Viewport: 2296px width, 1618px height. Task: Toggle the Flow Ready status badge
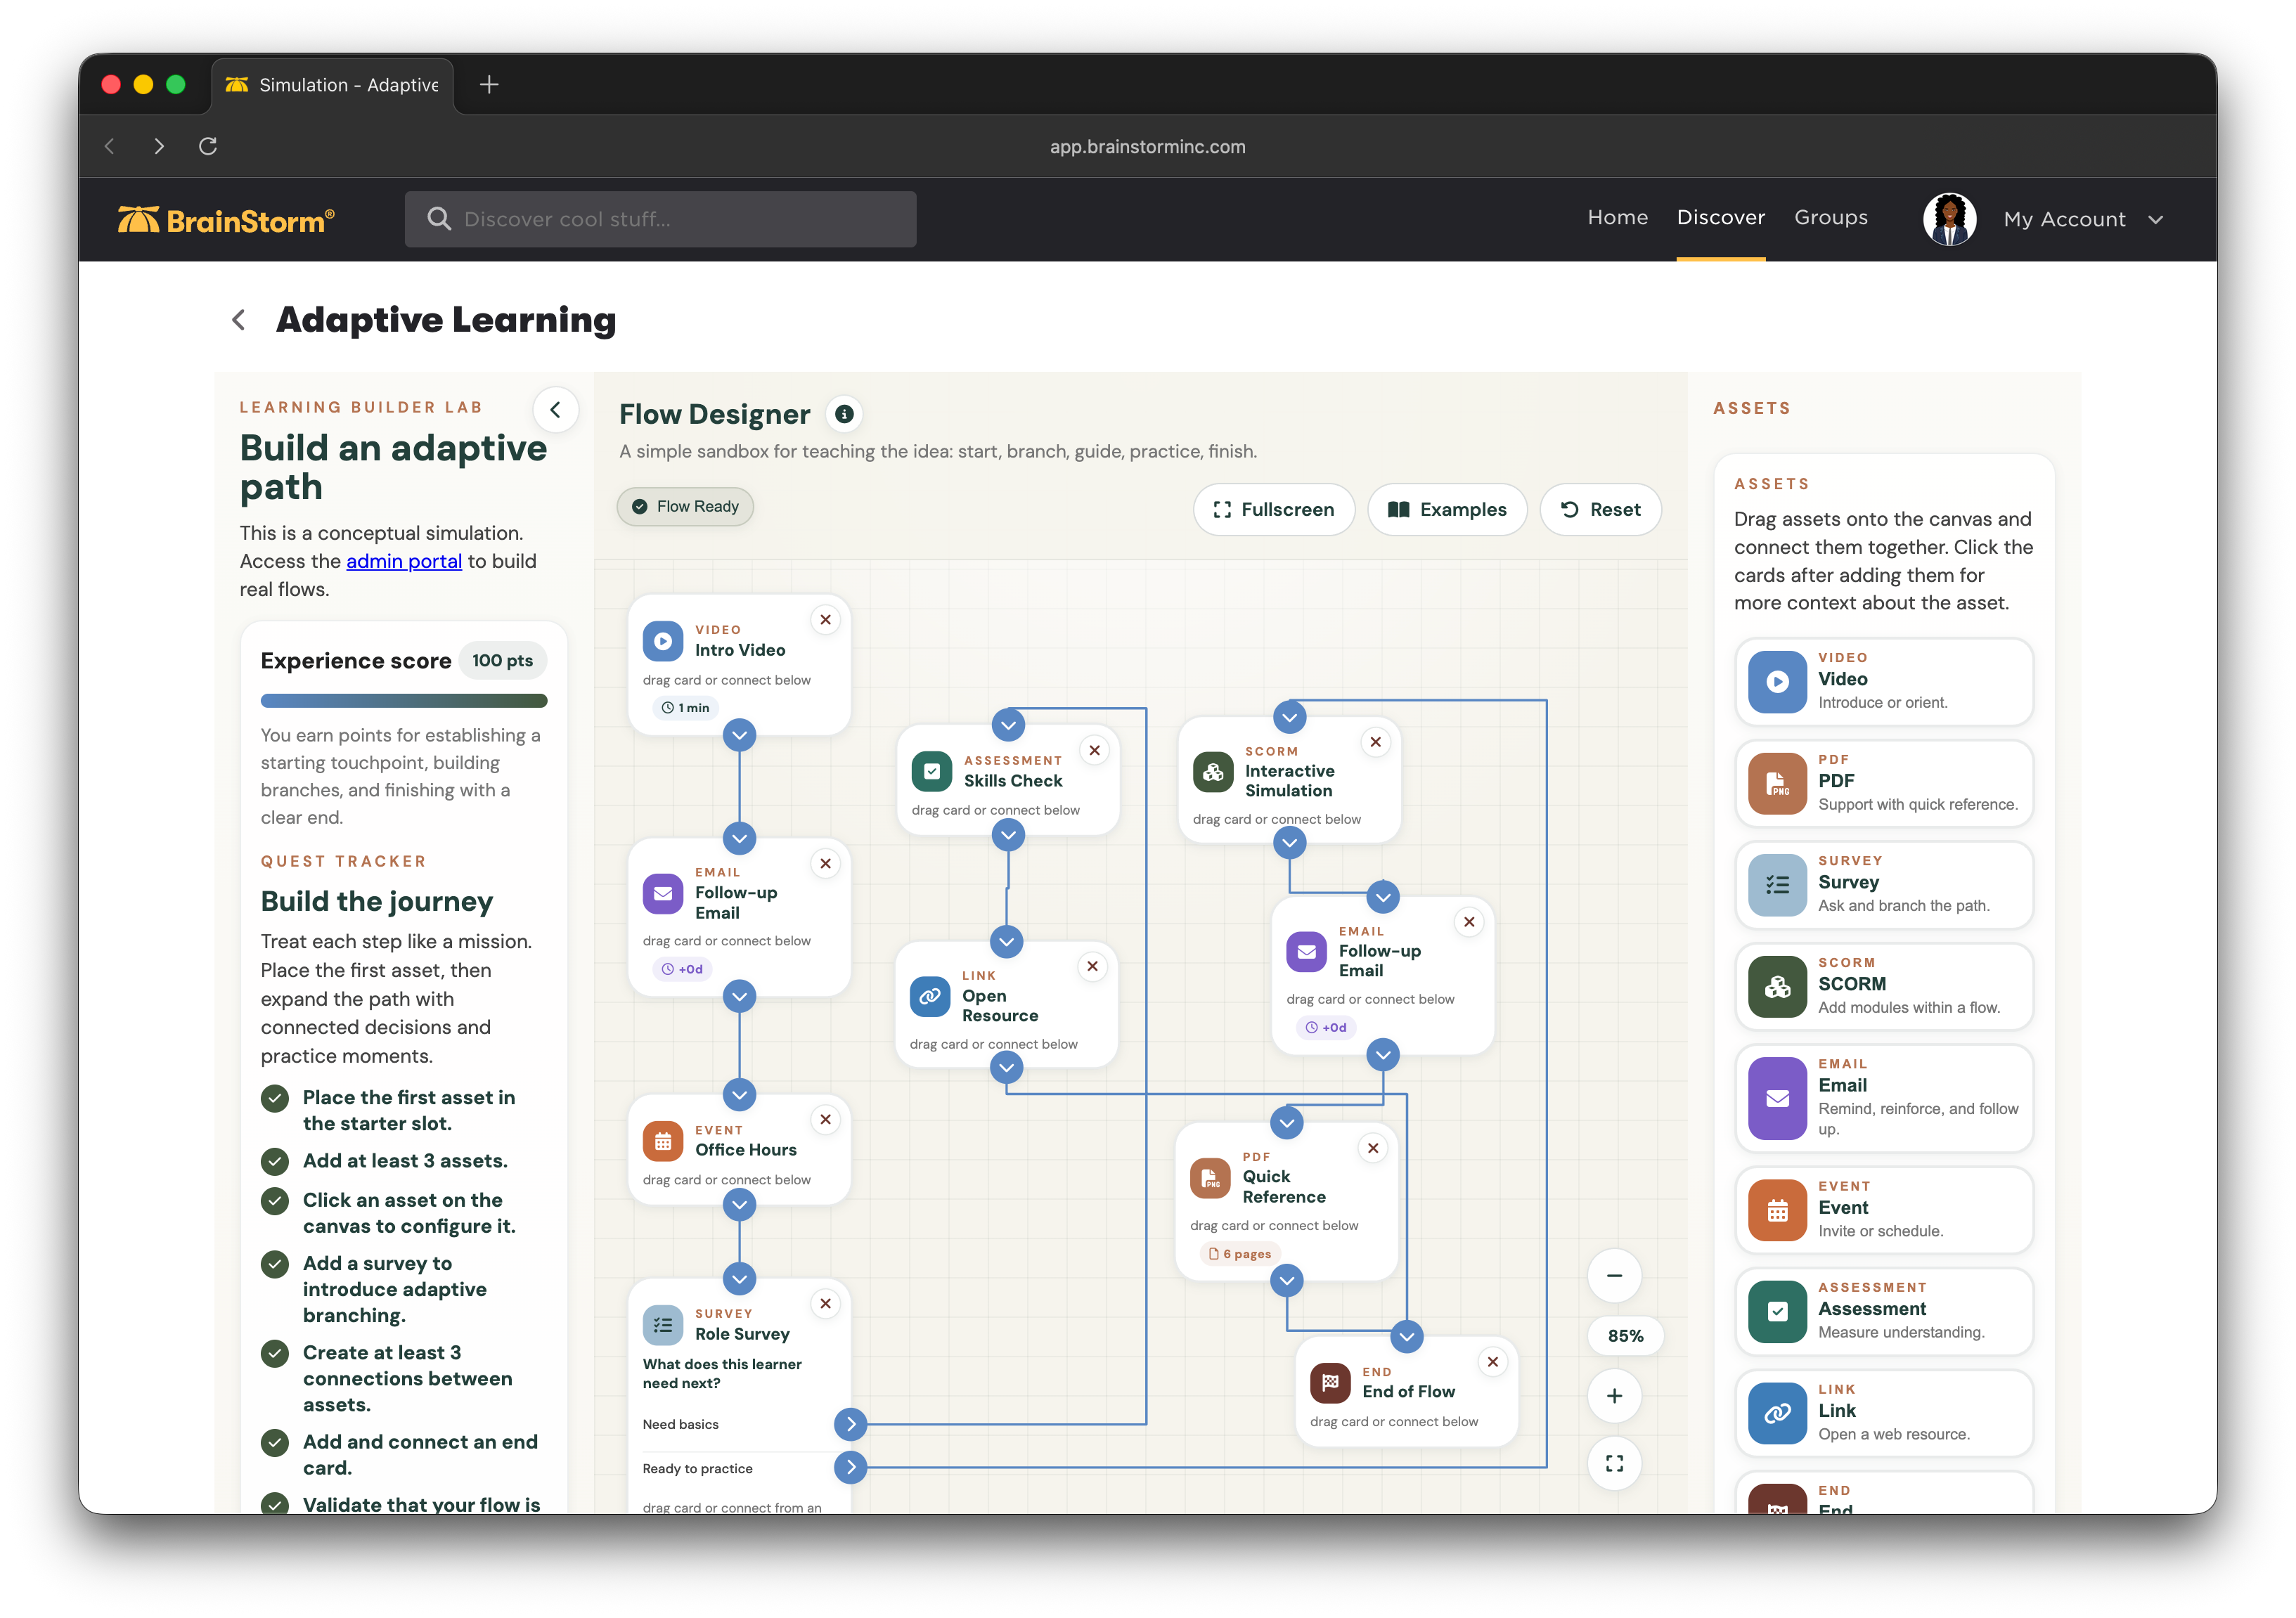(x=685, y=506)
